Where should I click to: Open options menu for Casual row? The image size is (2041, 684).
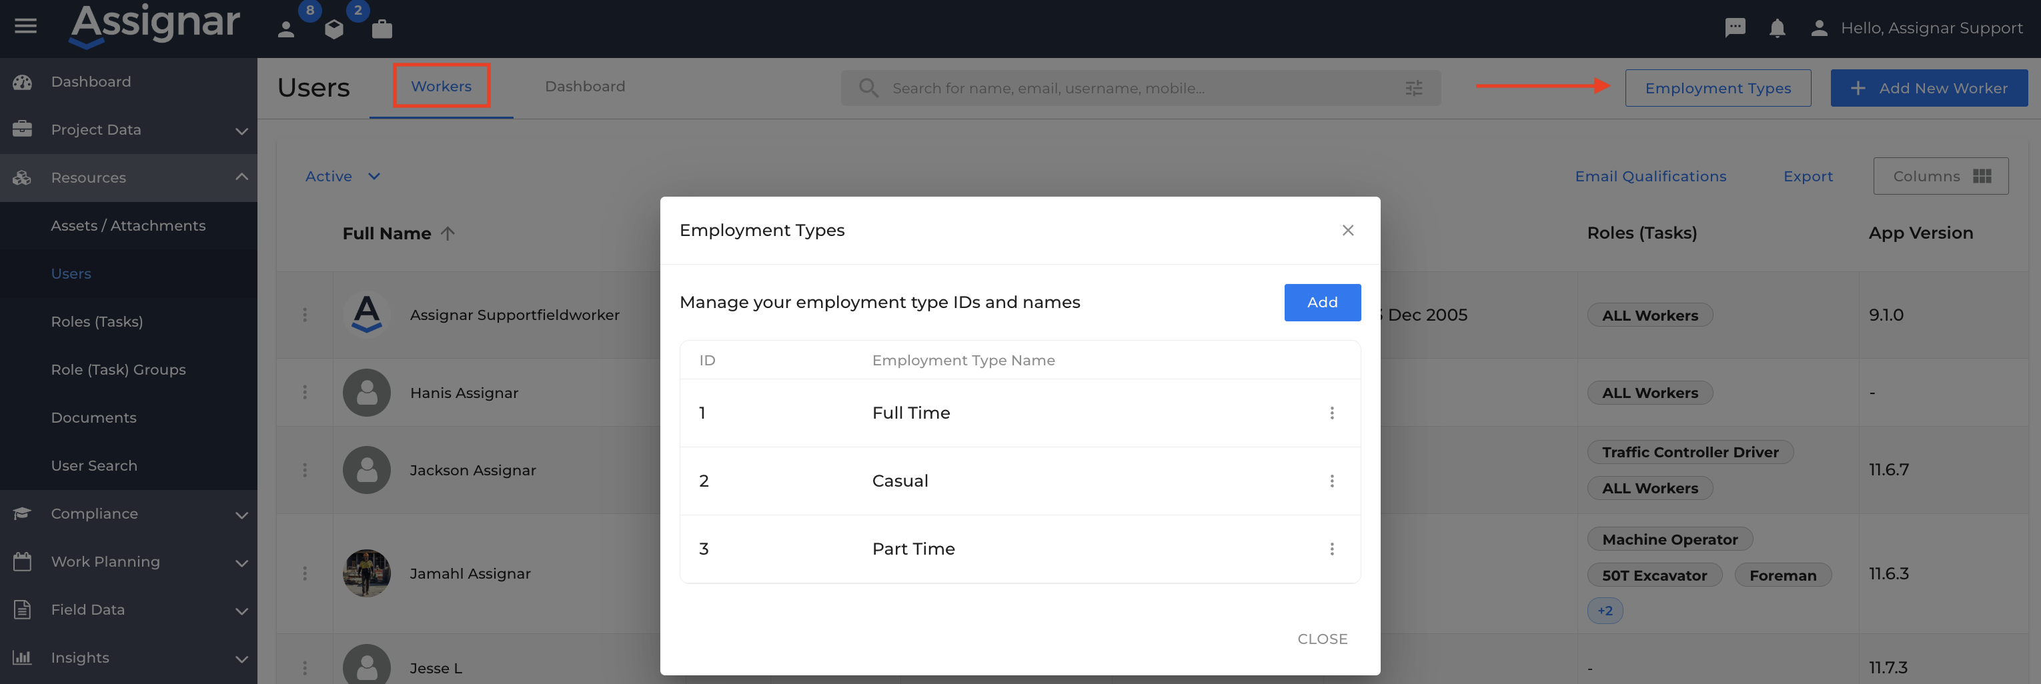[1332, 481]
